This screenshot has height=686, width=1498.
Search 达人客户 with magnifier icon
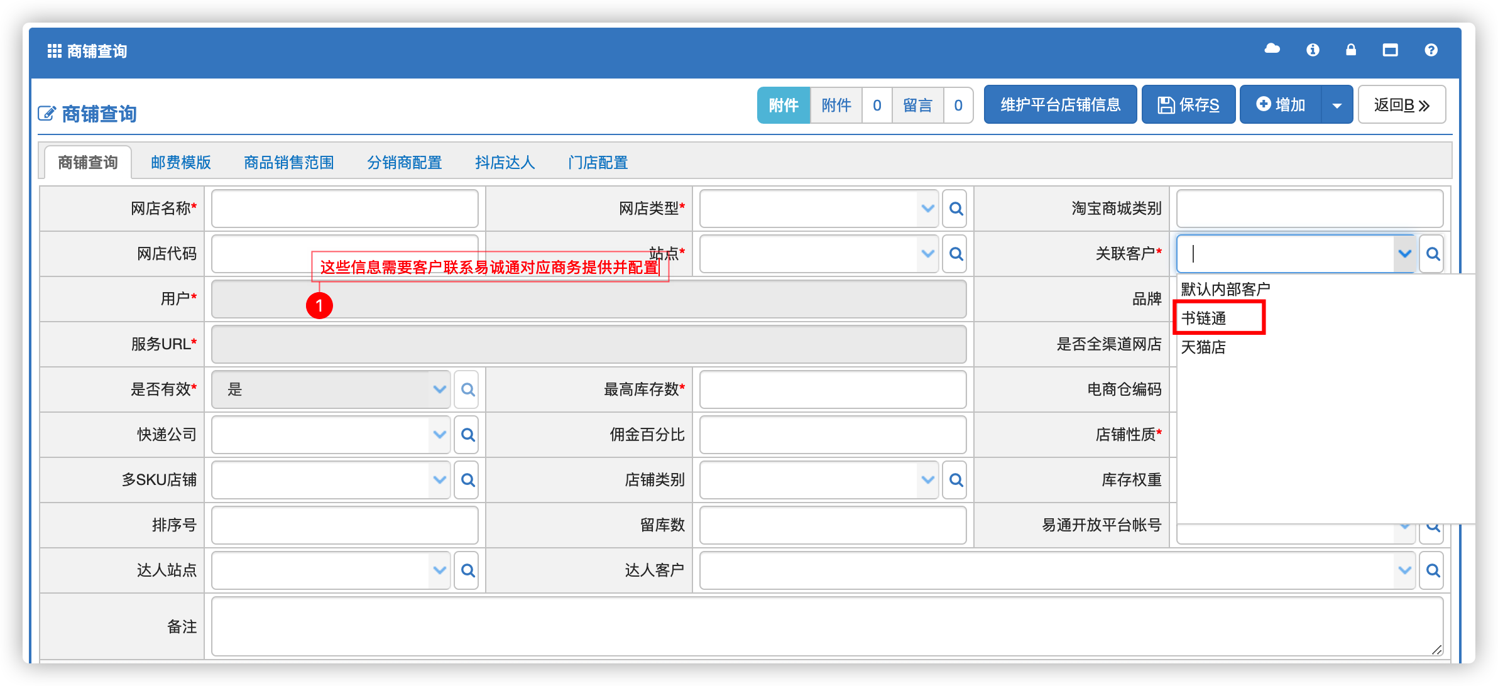[1433, 570]
